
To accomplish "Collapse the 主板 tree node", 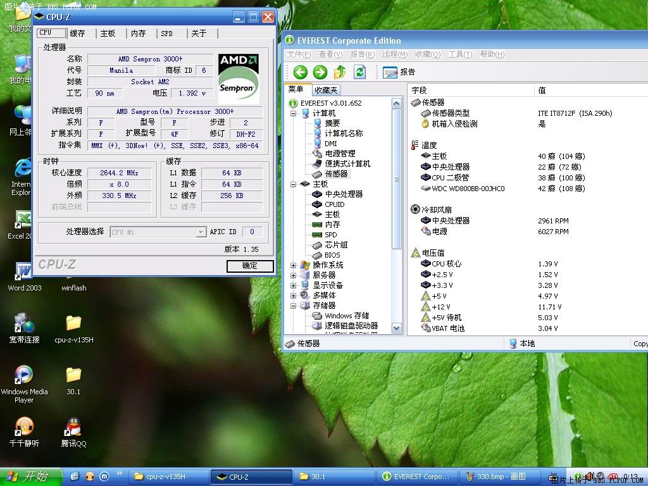I will (x=293, y=184).
